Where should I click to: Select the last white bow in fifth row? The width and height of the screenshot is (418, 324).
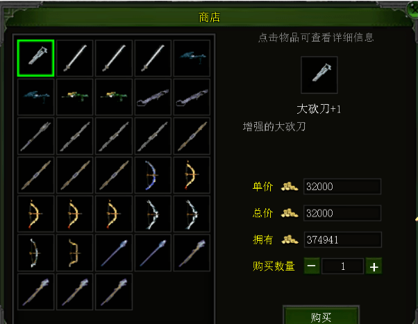click(192, 214)
